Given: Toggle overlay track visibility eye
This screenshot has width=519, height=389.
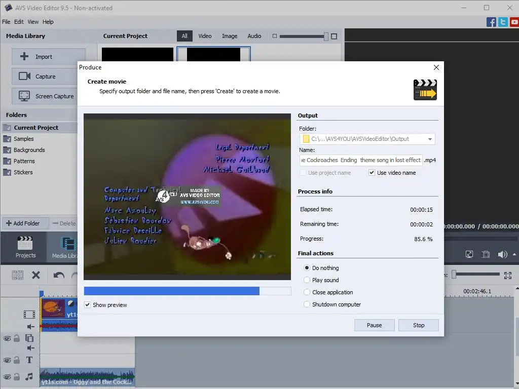Looking at the screenshot, I should [7, 338].
